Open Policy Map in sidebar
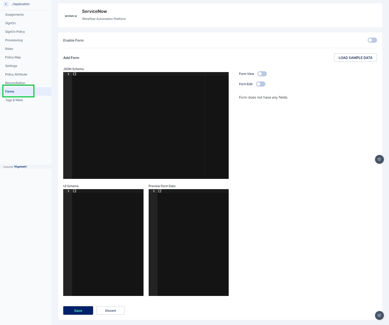The image size is (389, 325). coord(26,57)
